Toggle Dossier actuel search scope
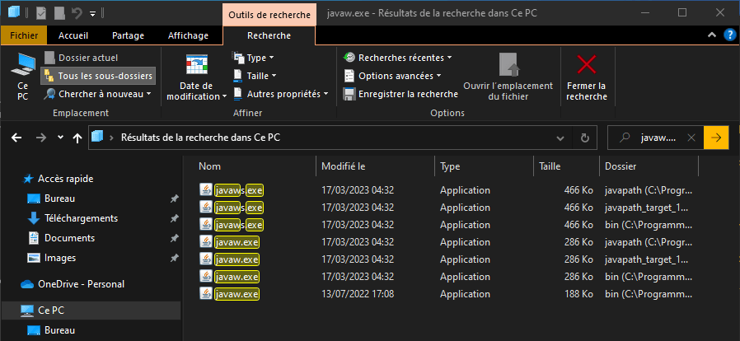This screenshot has width=740, height=341. (x=82, y=58)
